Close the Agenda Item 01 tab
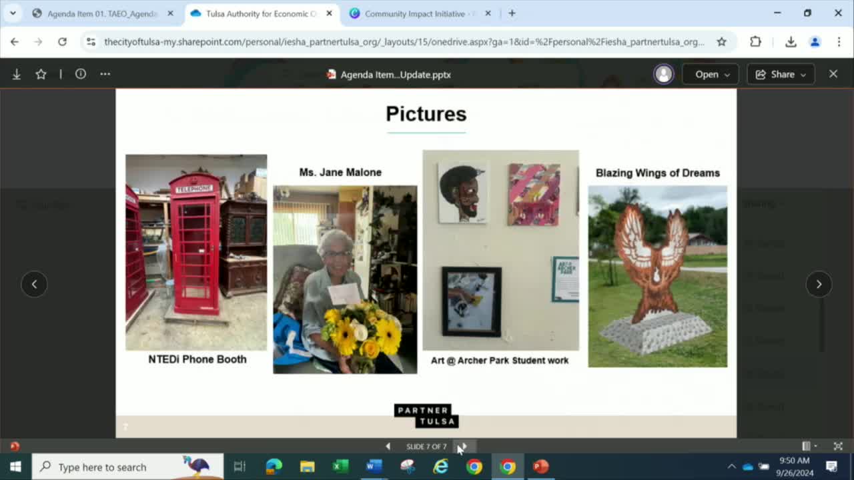 pos(170,13)
